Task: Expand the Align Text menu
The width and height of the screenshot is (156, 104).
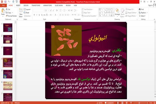Action: coord(86,13)
